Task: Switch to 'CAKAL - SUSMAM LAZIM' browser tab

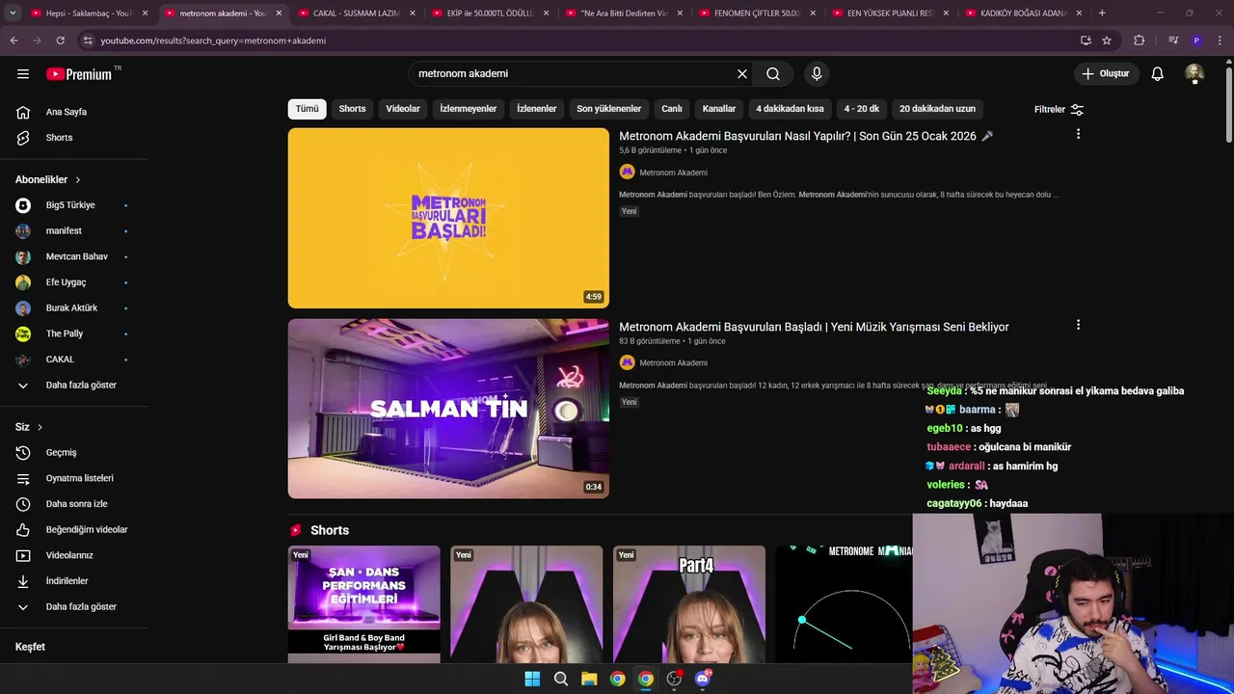Action: tap(356, 13)
